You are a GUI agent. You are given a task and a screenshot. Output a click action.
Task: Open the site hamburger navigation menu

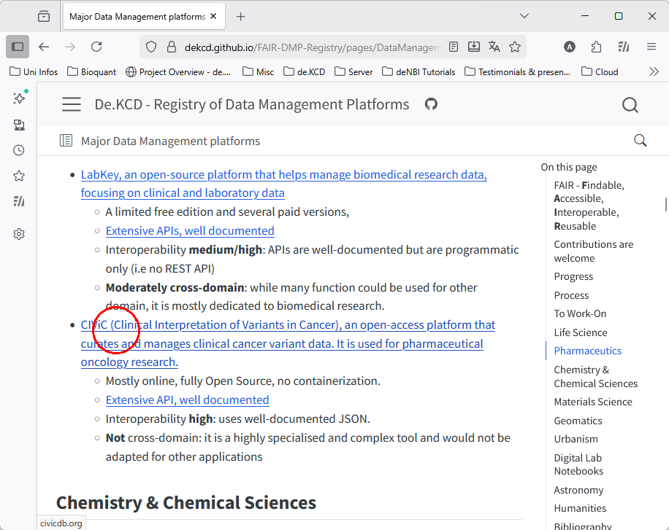click(x=72, y=105)
